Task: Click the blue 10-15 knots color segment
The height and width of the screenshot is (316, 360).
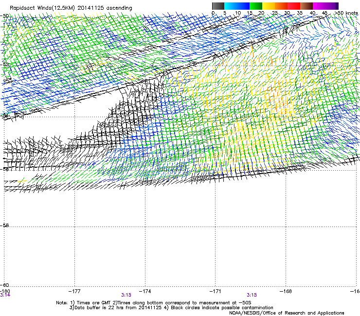Action: [x=243, y=6]
